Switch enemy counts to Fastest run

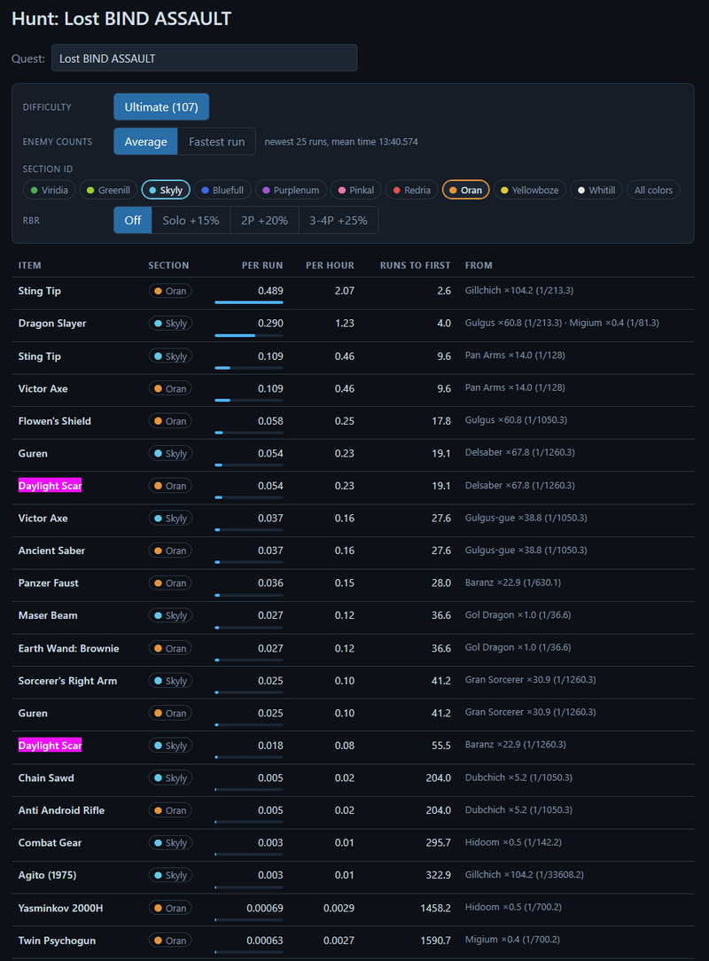tap(216, 142)
